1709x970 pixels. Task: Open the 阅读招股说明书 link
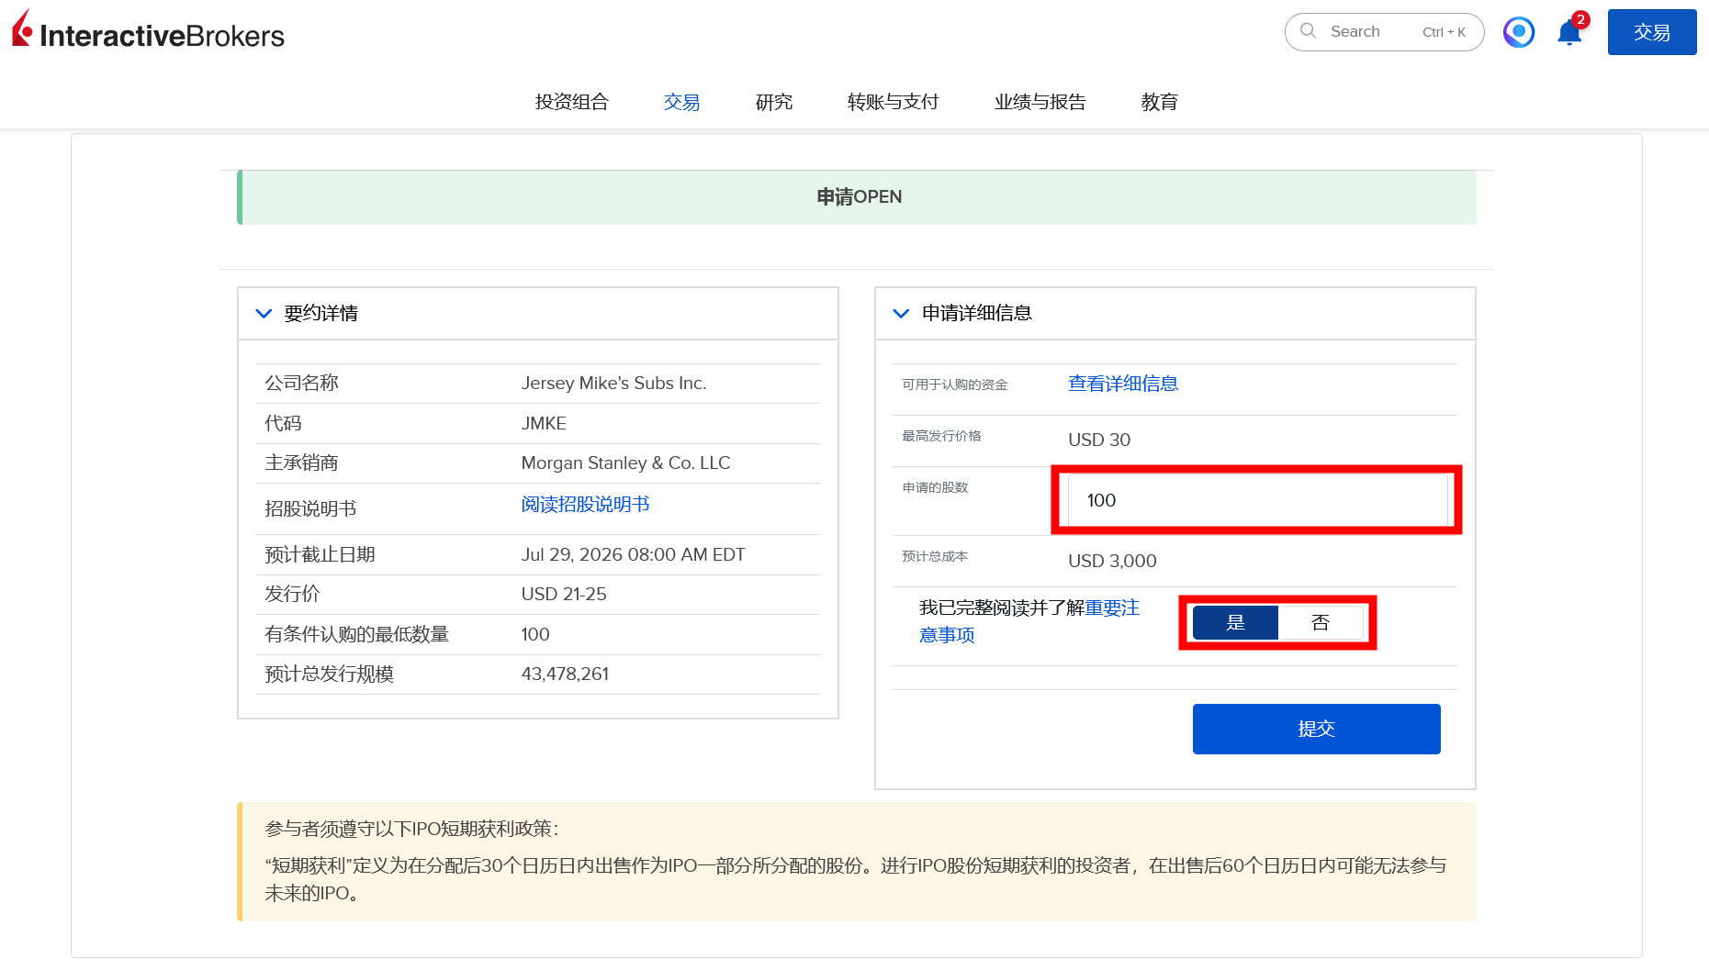pos(585,505)
